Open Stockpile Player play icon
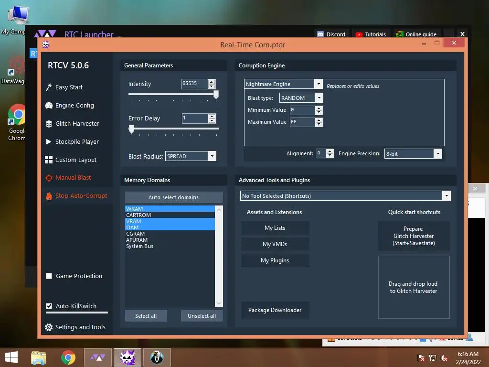The width and height of the screenshot is (489, 367). 49,141
